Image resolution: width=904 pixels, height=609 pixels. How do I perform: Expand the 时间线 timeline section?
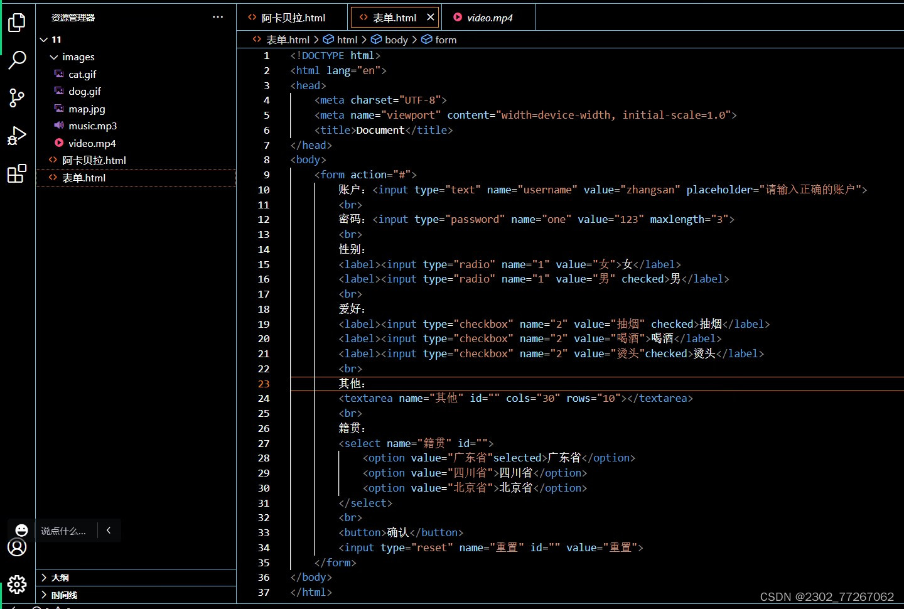point(44,595)
